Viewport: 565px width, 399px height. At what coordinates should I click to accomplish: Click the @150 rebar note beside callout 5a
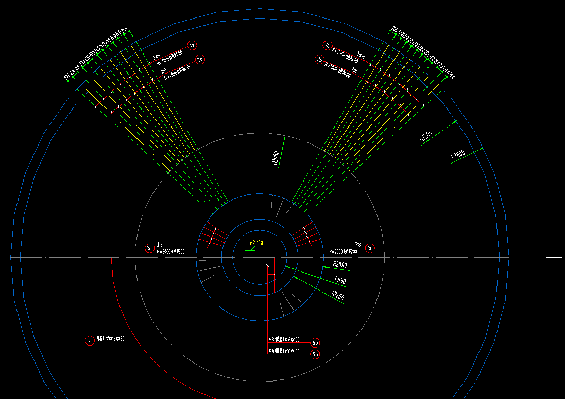tap(284, 340)
